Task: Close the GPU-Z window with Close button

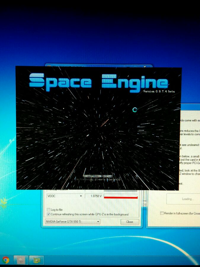Action: [x=130, y=222]
